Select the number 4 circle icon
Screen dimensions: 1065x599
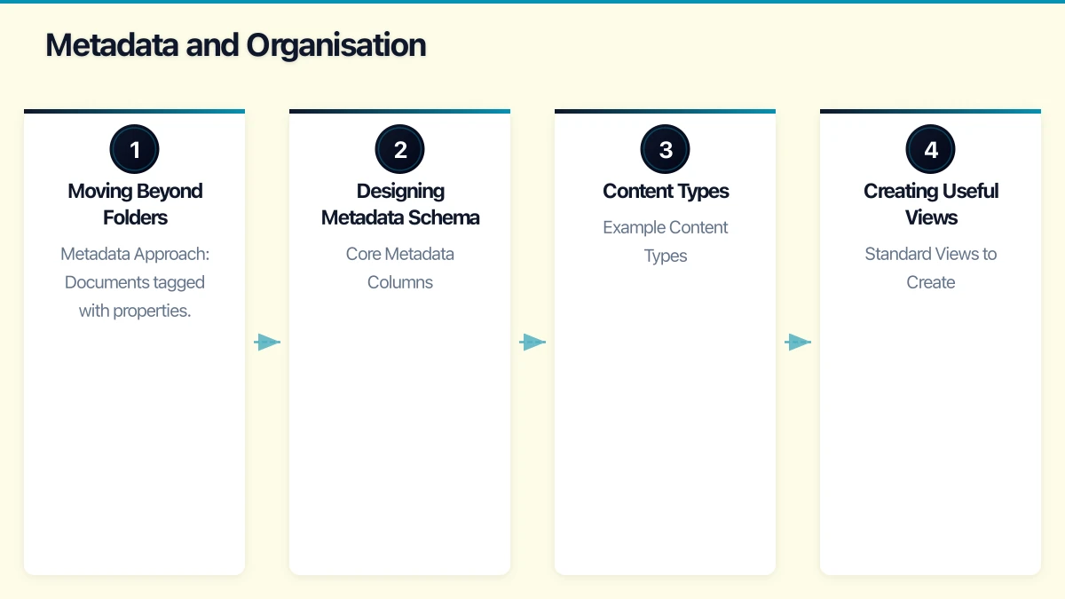click(930, 149)
